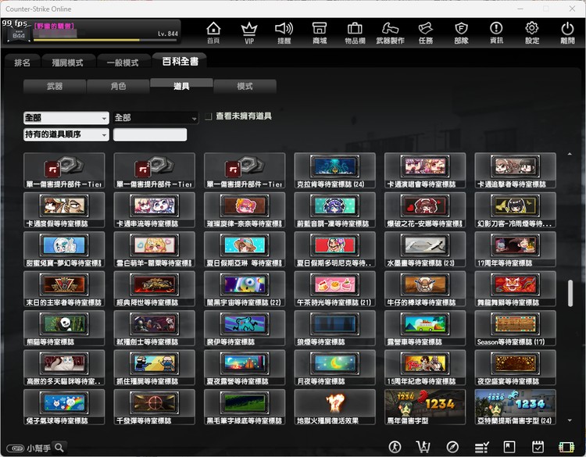This screenshot has height=457, width=586.
Task: Select 17周年等待室標誌 item
Action: click(516, 249)
